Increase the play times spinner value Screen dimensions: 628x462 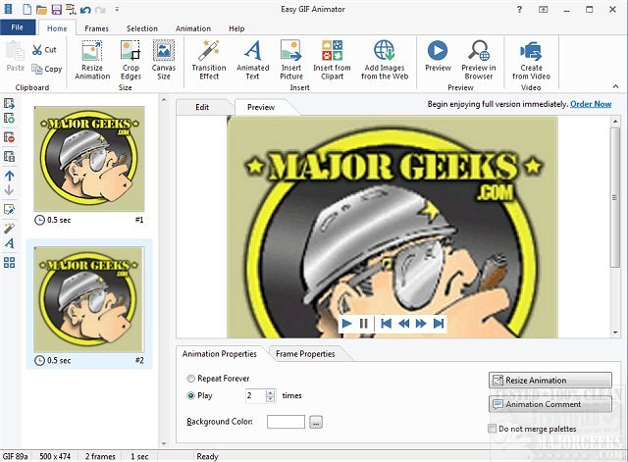(x=271, y=392)
